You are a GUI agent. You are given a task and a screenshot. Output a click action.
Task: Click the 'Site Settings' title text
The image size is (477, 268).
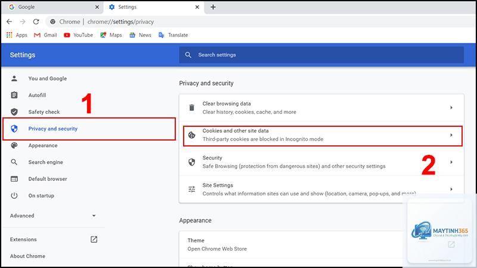(x=218, y=185)
